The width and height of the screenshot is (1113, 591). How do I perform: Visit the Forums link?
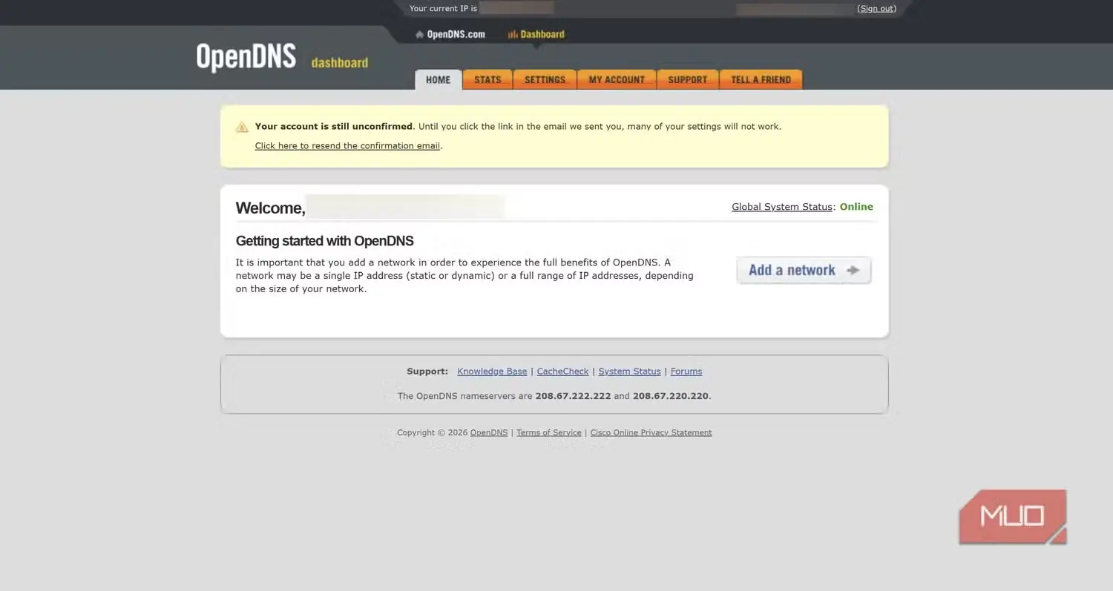click(686, 372)
